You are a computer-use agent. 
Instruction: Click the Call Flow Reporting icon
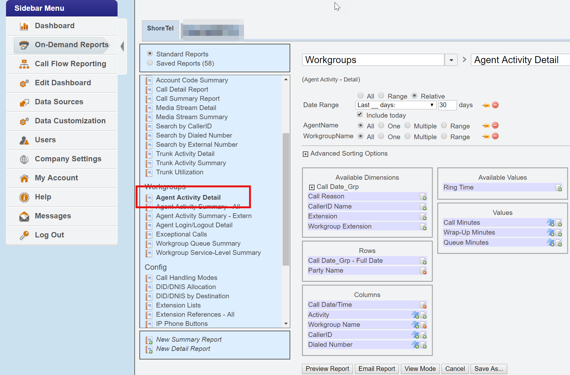pos(24,64)
